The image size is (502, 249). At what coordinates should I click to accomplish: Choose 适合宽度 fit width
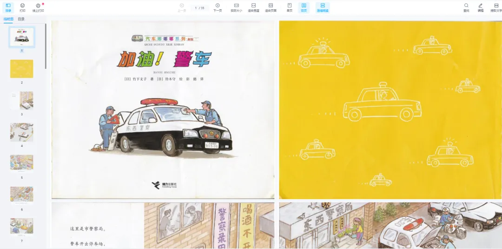click(254, 8)
